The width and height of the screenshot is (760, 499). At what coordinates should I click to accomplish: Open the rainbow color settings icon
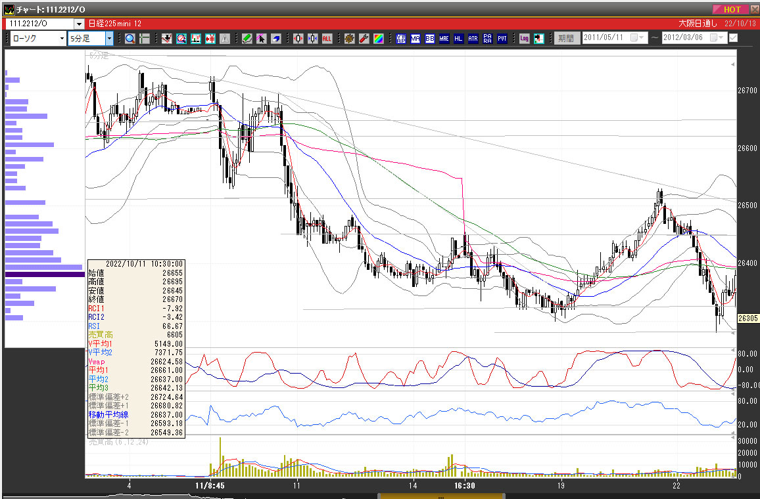pyautogui.click(x=379, y=39)
